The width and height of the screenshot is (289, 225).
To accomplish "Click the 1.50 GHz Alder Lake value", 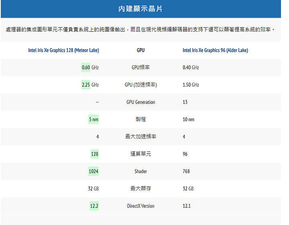I will (191, 85).
